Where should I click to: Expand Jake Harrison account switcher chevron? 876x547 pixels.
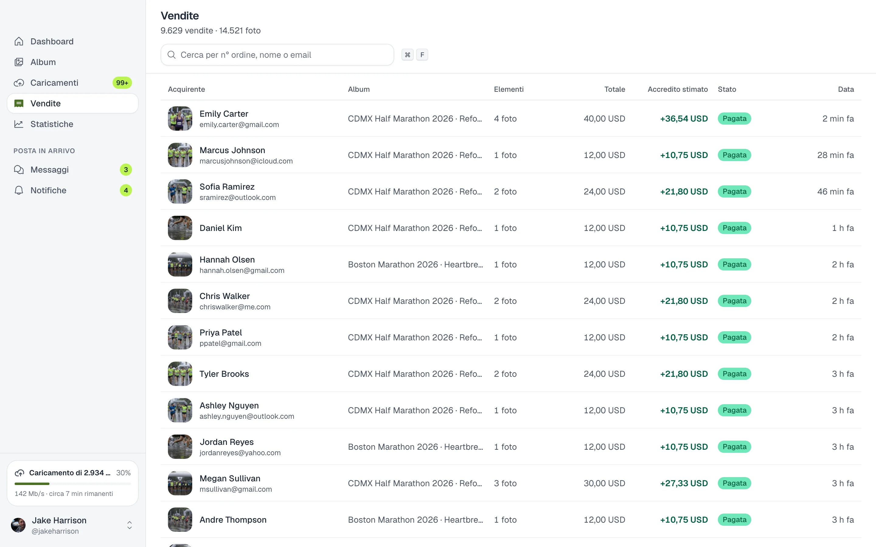[129, 525]
